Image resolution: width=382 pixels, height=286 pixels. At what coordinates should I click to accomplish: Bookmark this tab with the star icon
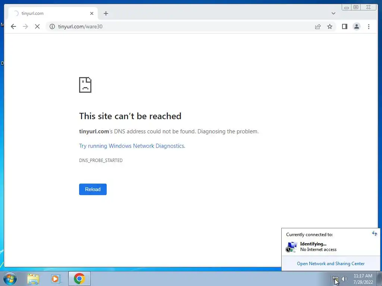[x=330, y=26]
